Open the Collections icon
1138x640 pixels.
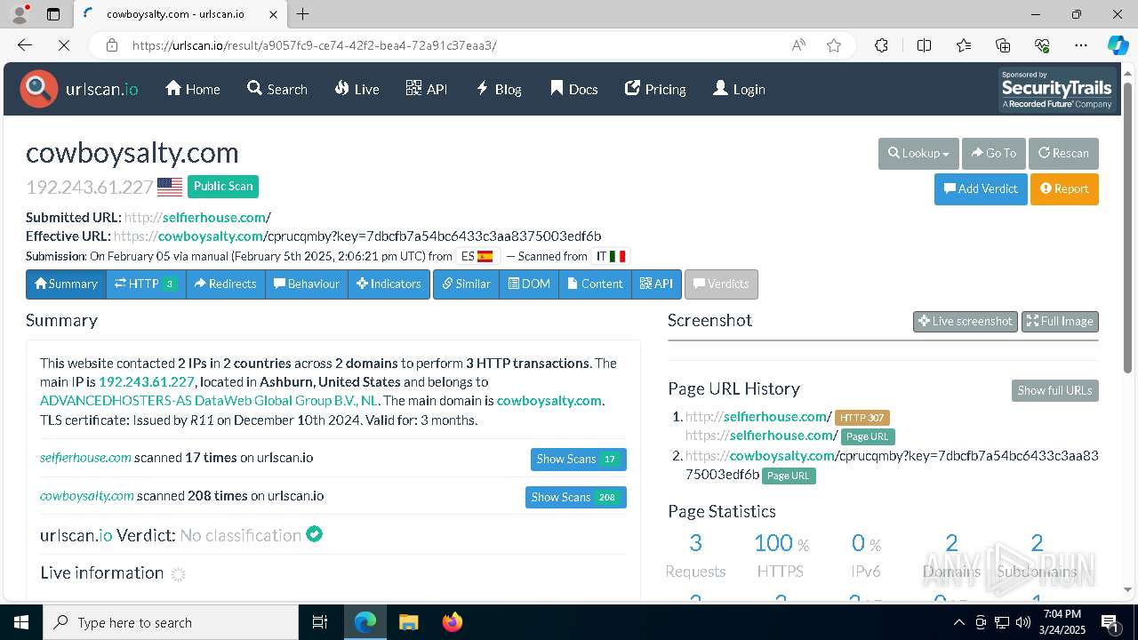1003,45
